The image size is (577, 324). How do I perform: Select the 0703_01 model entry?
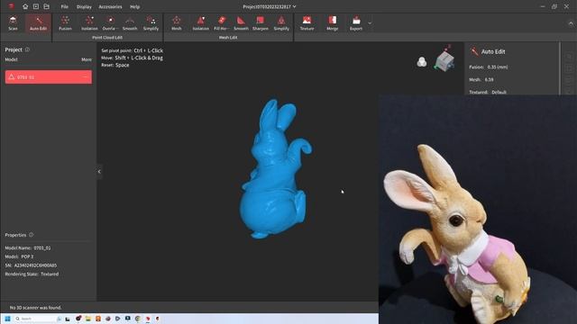(x=48, y=76)
